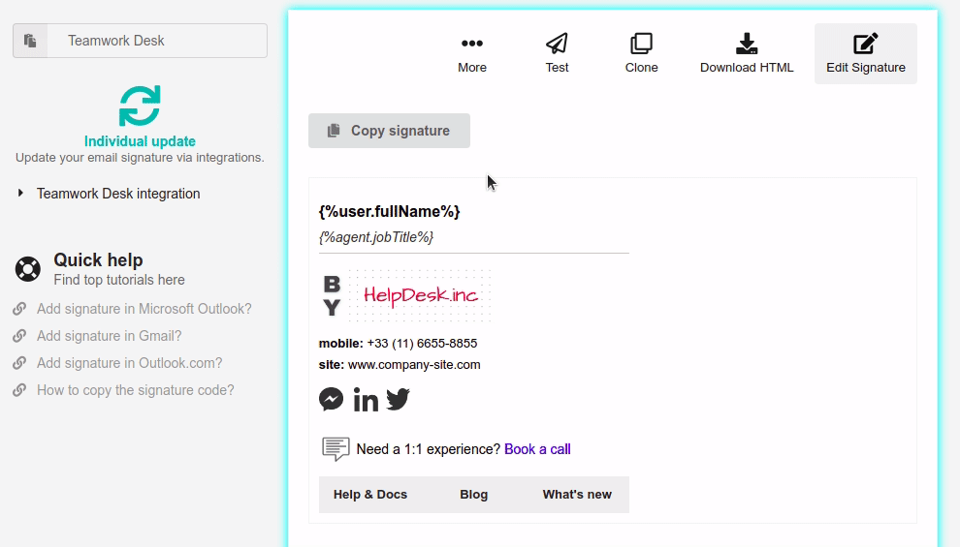Click the HelpDesk.inc logo image

(x=420, y=295)
